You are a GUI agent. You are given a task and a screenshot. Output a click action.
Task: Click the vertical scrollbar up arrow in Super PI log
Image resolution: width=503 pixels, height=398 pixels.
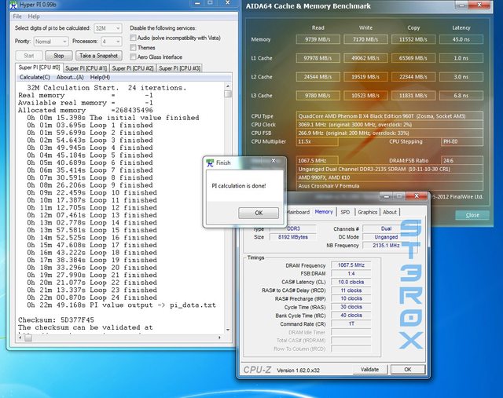(228, 86)
